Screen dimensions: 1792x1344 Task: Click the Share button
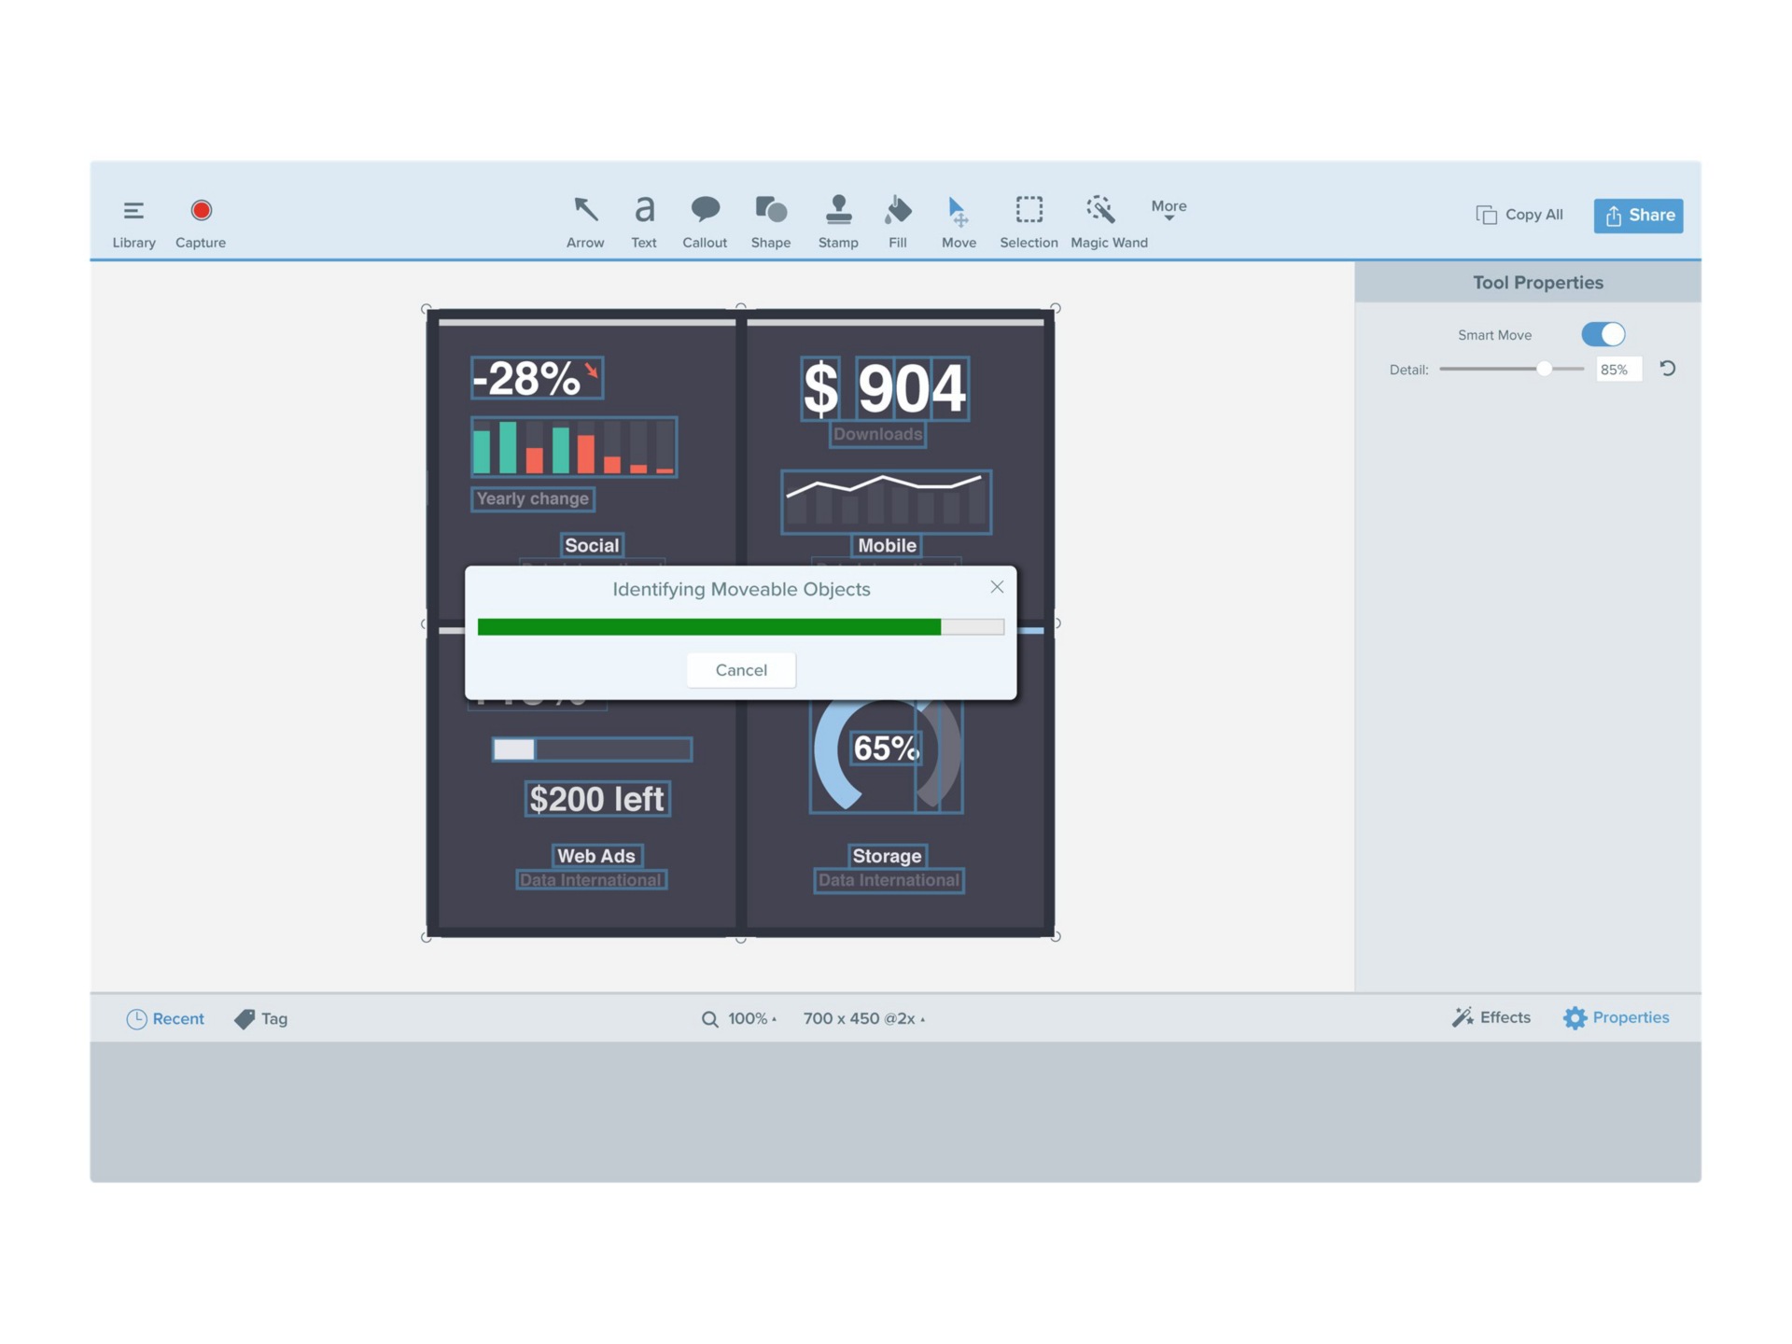(1637, 215)
